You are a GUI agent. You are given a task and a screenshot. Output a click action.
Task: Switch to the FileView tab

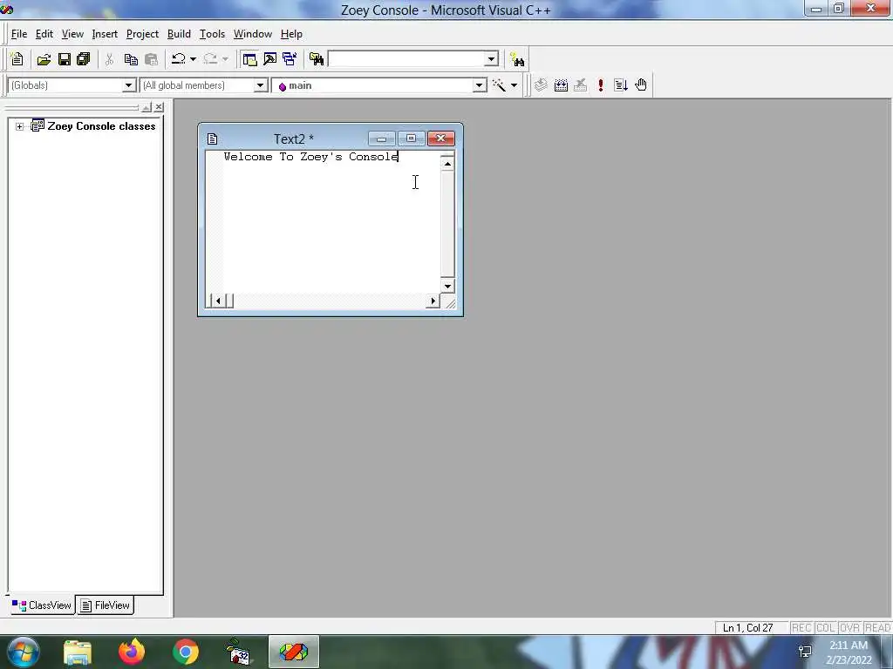106,605
